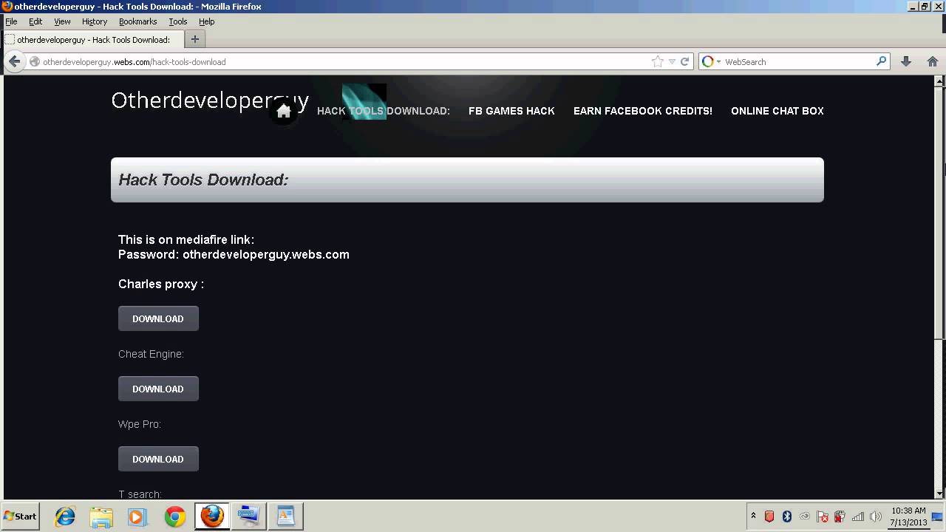946x532 pixels.
Task: Show hidden tray icons with the chevron
Action: (753, 516)
